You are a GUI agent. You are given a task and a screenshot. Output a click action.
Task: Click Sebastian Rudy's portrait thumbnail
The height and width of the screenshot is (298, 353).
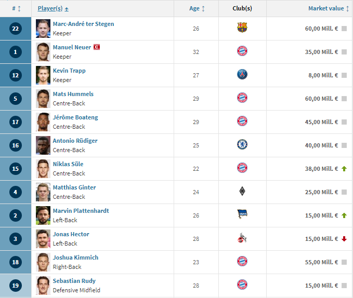[x=43, y=286]
